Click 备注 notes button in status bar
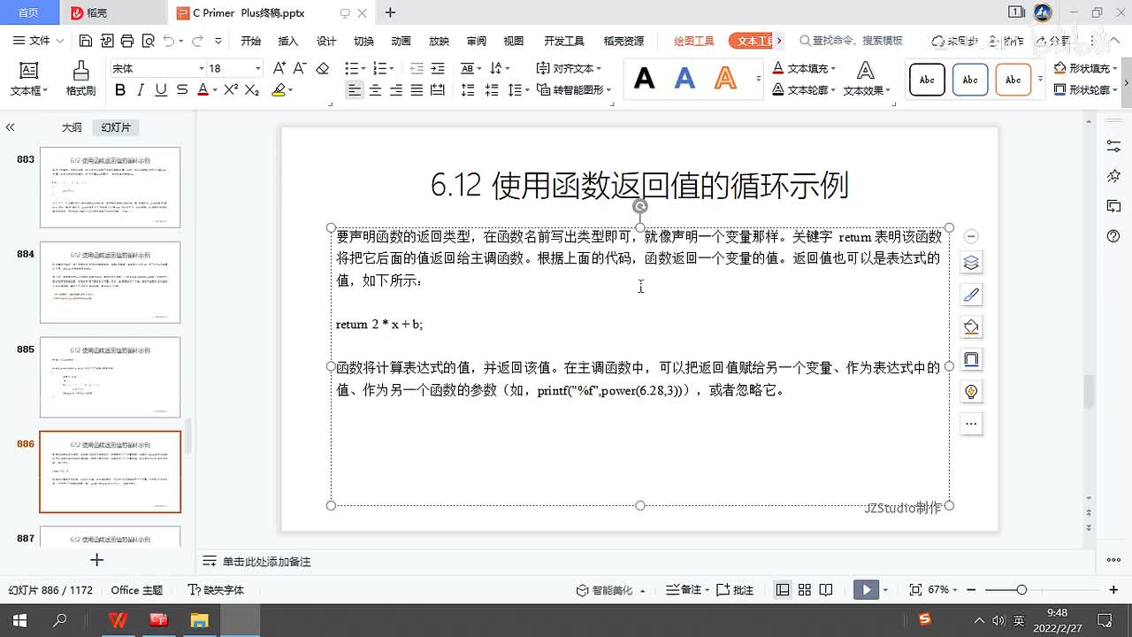Viewport: 1132px width, 637px height. (684, 589)
